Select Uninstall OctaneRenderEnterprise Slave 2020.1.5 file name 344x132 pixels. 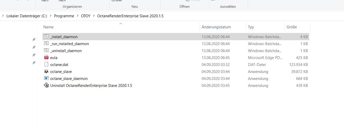pyautogui.click(x=91, y=86)
